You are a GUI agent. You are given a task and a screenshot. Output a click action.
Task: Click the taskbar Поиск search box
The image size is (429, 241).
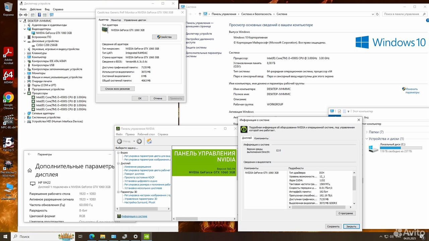[43, 236]
